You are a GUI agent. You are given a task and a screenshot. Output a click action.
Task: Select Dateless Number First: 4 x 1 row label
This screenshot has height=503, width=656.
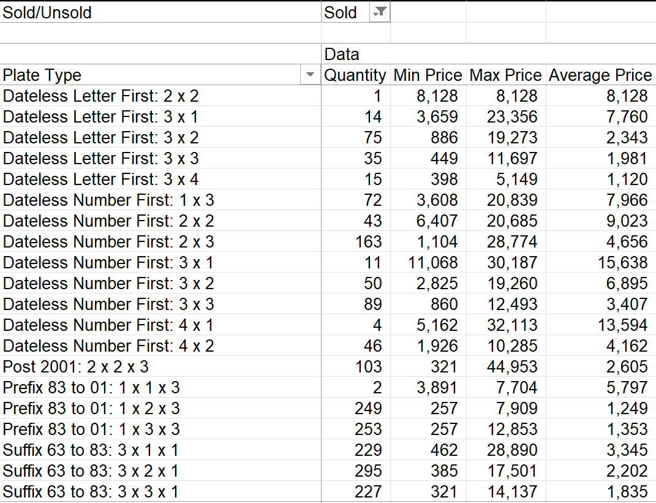pyautogui.click(x=108, y=325)
